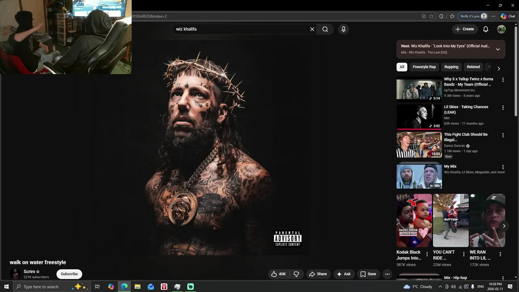Open Edge Settings and more ellipsis

tap(493, 16)
